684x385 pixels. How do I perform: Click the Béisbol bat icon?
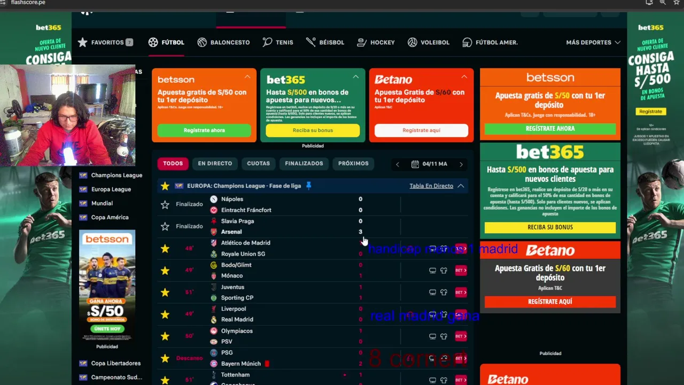[x=311, y=42]
